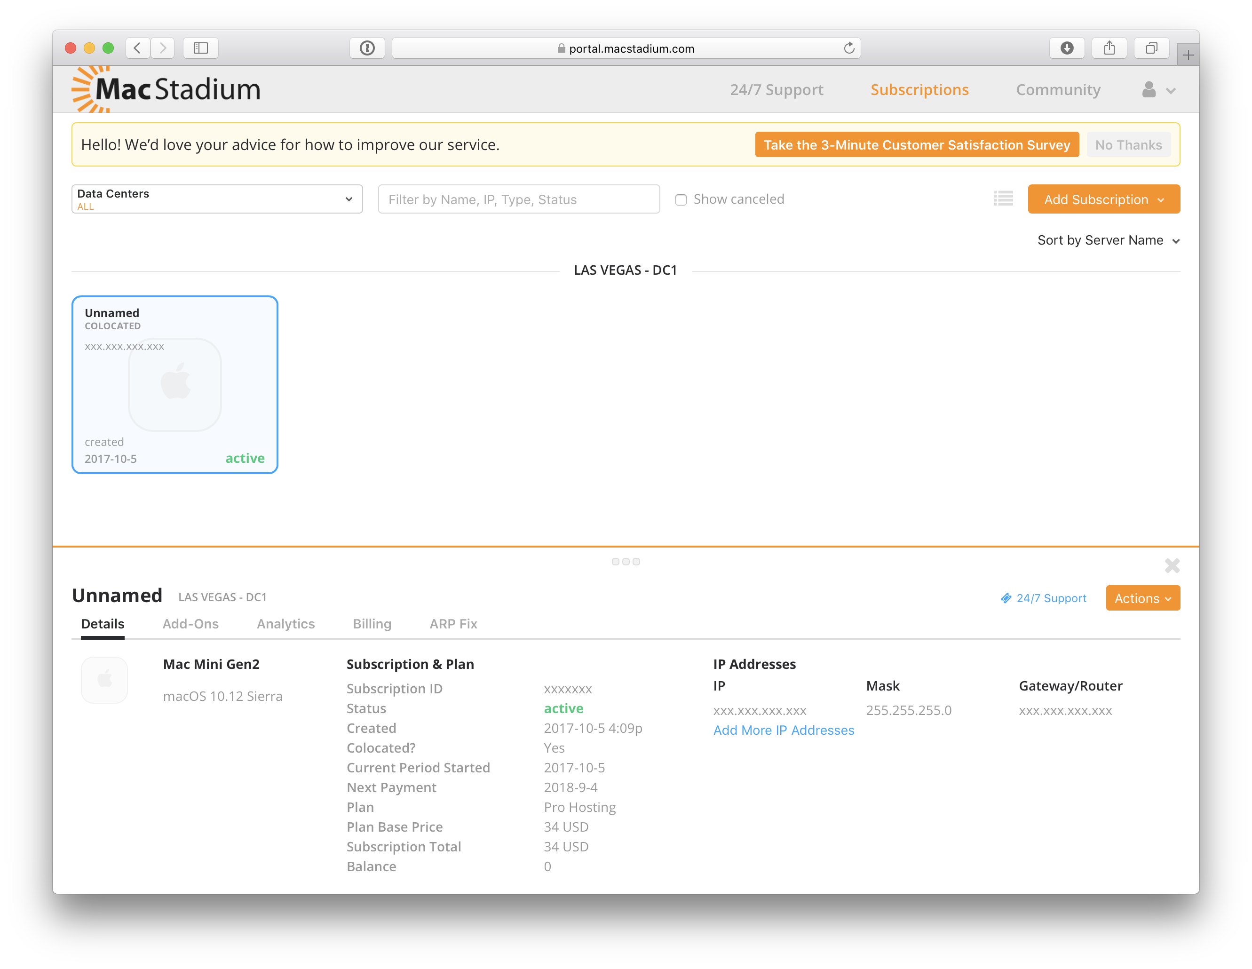This screenshot has width=1252, height=969.
Task: Expand the Data Centers dropdown
Action: [x=217, y=199]
